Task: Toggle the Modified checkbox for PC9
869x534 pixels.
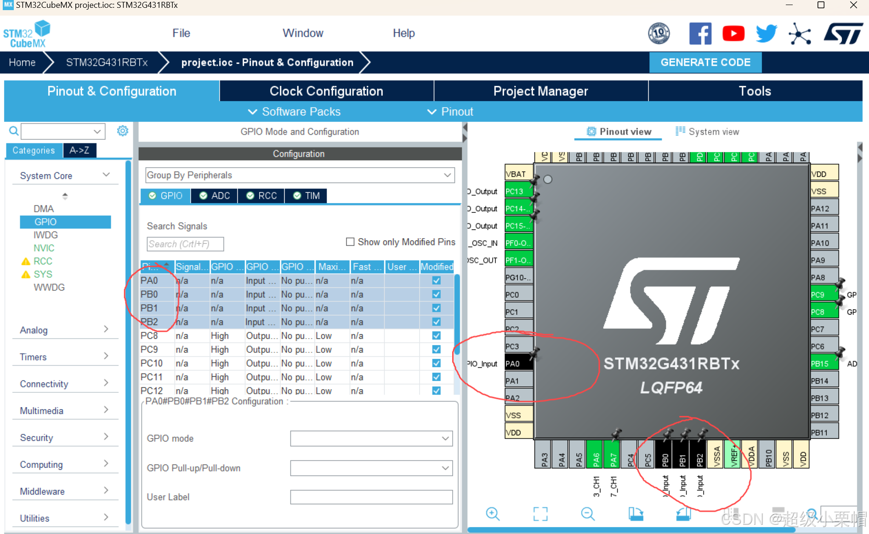Action: [437, 349]
